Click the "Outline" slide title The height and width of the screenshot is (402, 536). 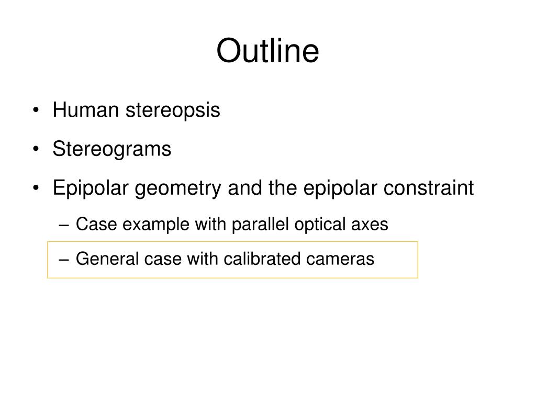pos(267,51)
